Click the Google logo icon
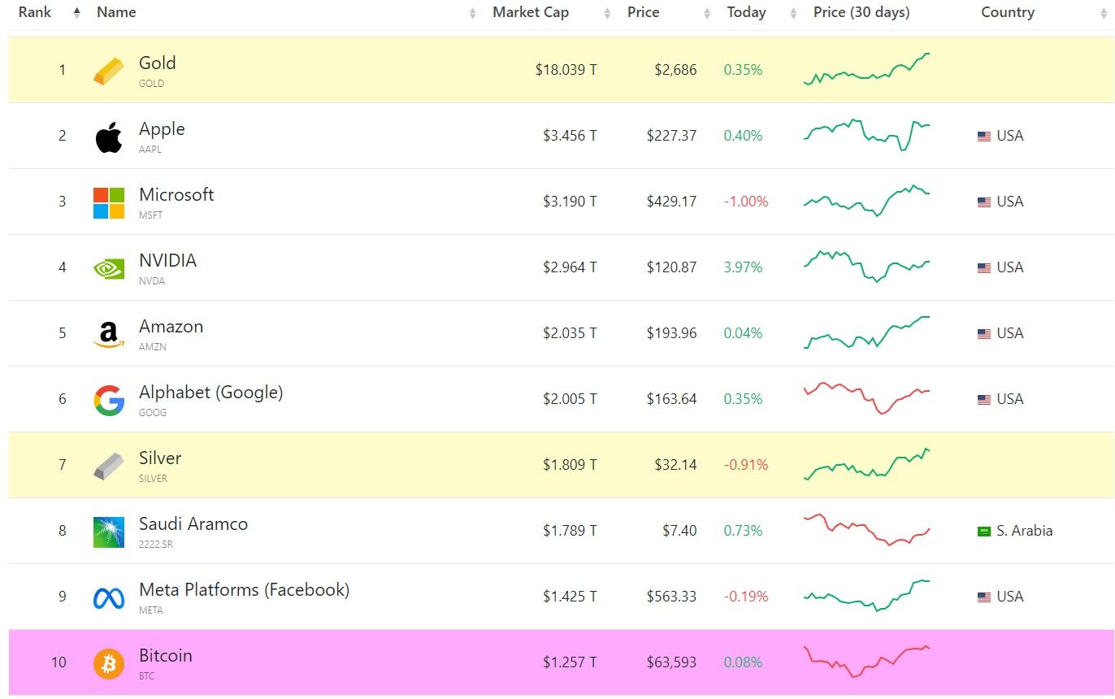This screenshot has width=1115, height=699. pyautogui.click(x=109, y=401)
